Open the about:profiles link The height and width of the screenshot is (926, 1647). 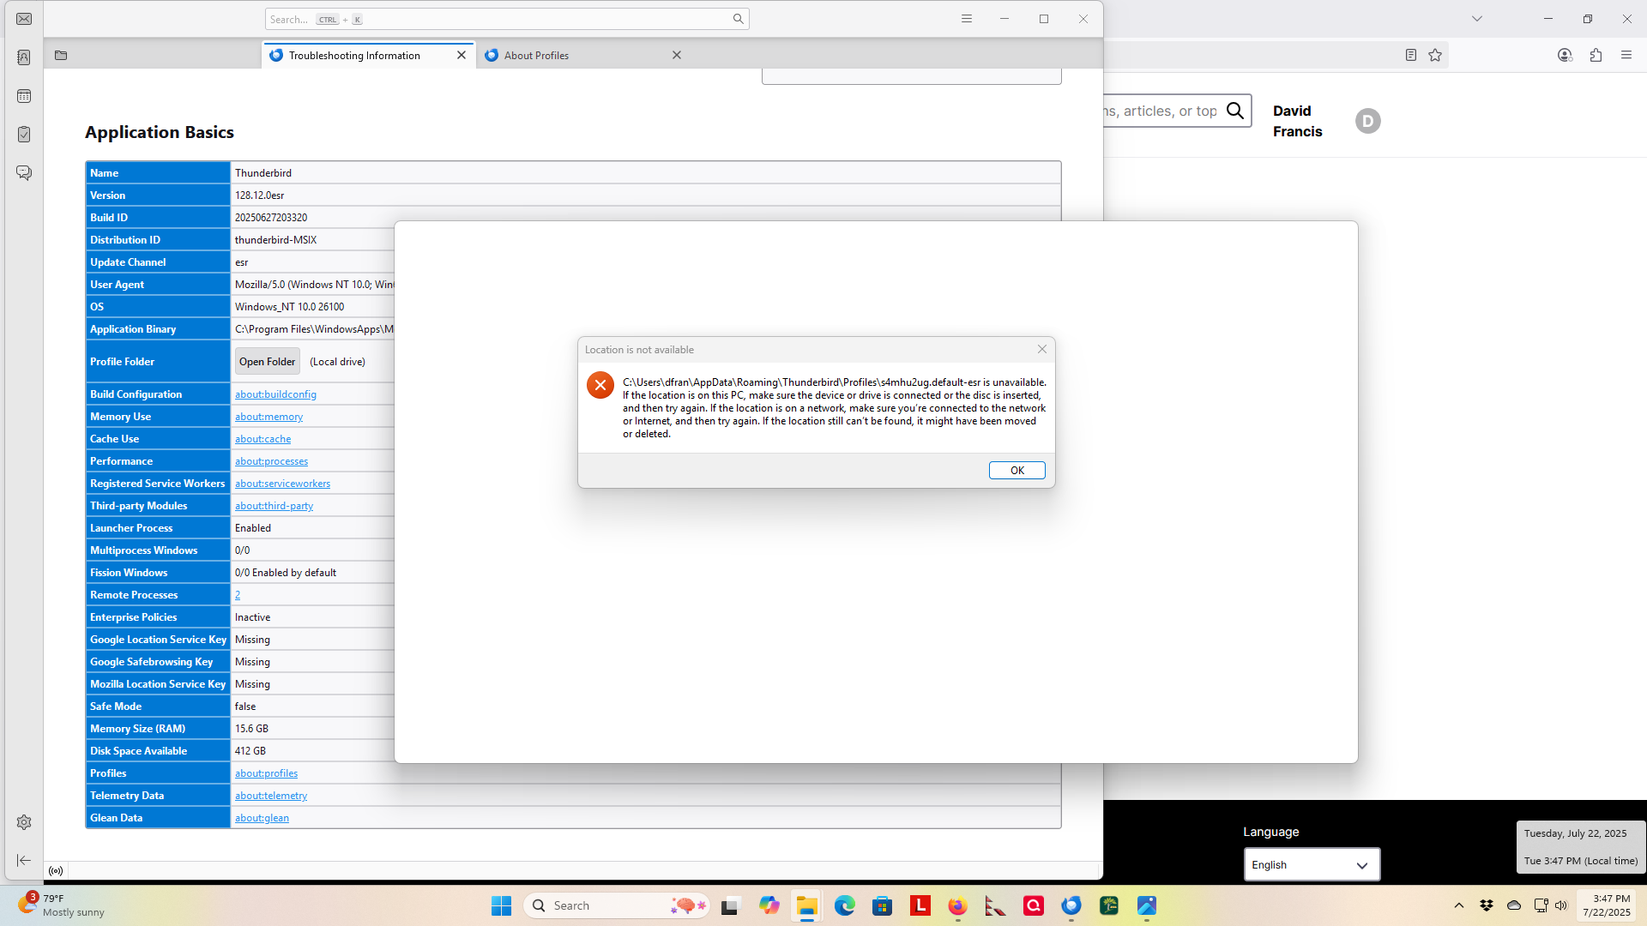(x=266, y=773)
